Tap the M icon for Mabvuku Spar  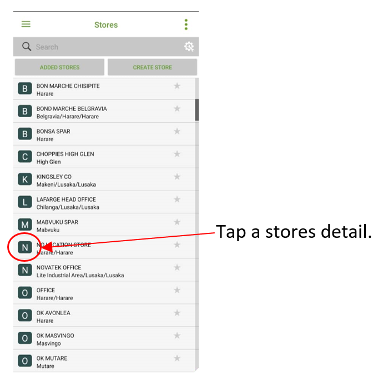(25, 225)
